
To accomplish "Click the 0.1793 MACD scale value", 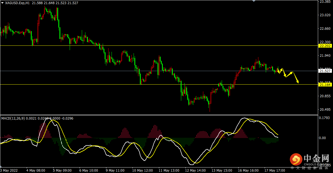I will pos(324,118).
